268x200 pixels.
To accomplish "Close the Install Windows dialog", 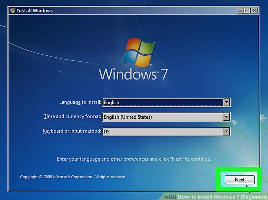I will click(x=254, y=11).
